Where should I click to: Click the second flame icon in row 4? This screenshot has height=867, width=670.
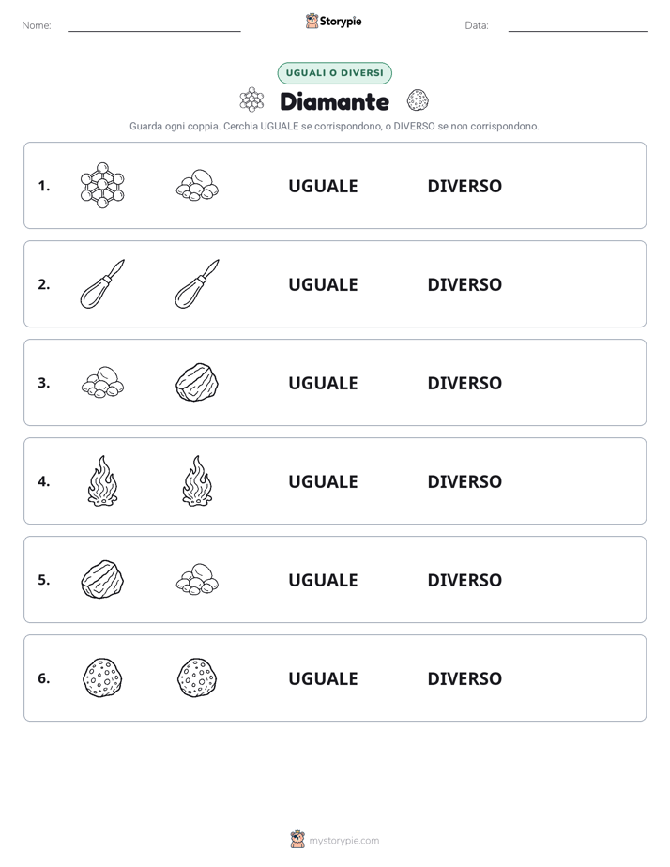(197, 481)
